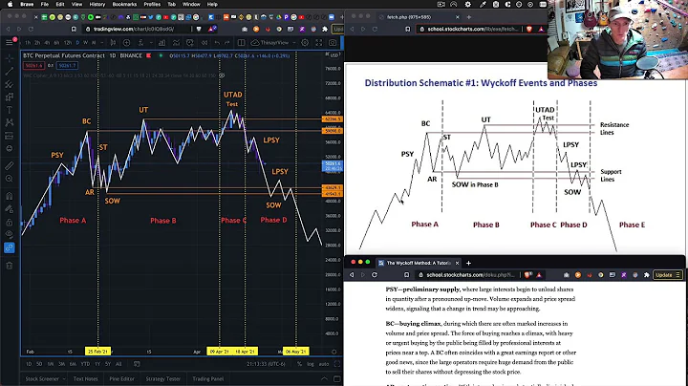The height and width of the screenshot is (386, 688).
Task: Select the text annotation tool
Action: click(x=10, y=110)
